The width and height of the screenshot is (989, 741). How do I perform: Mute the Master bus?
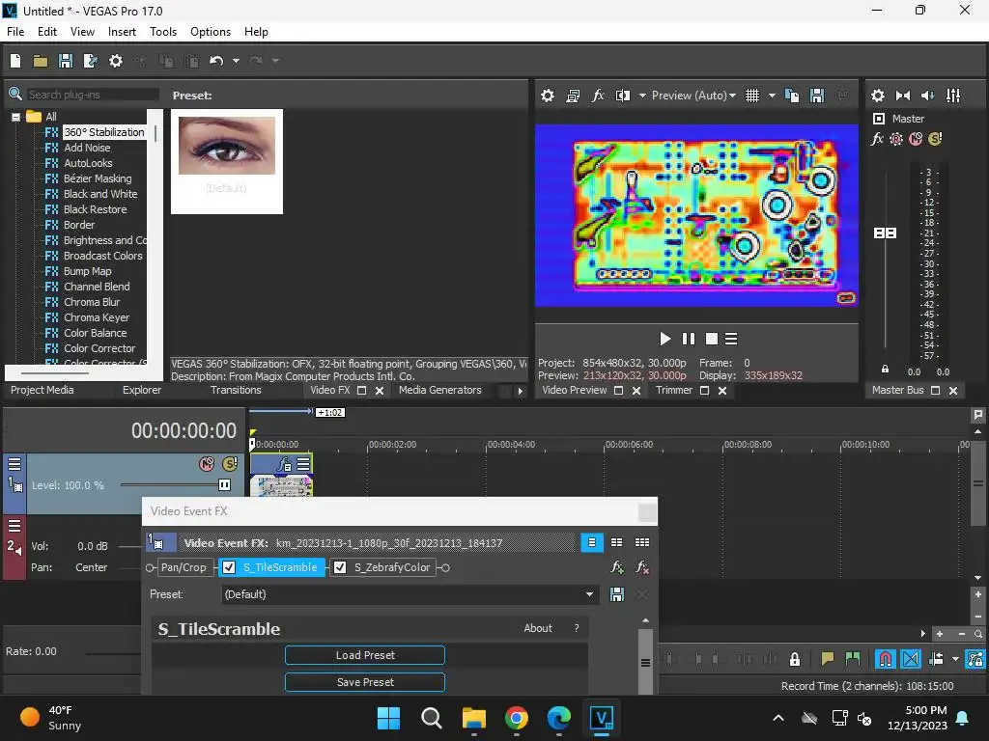click(x=916, y=139)
